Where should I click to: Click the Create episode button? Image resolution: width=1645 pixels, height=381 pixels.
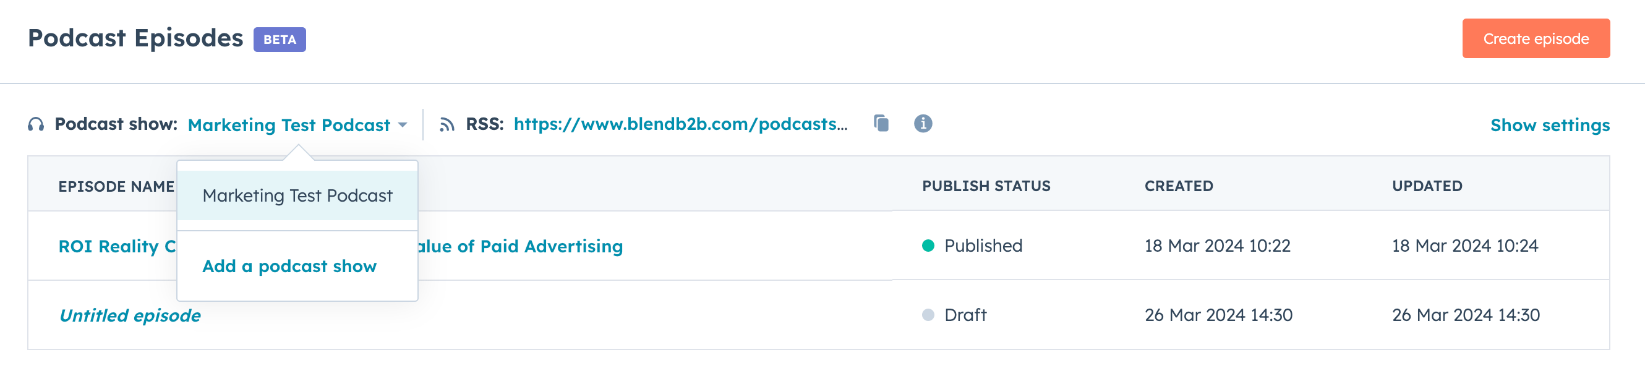1536,38
